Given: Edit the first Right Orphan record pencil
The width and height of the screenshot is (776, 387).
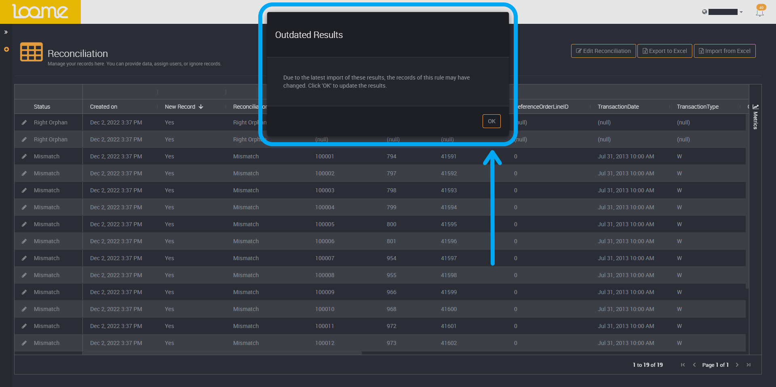Looking at the screenshot, I should 24,122.
